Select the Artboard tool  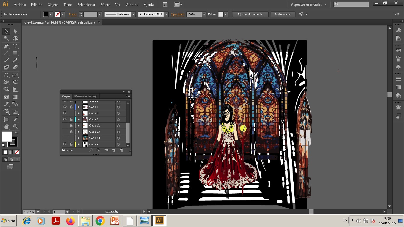6,119
